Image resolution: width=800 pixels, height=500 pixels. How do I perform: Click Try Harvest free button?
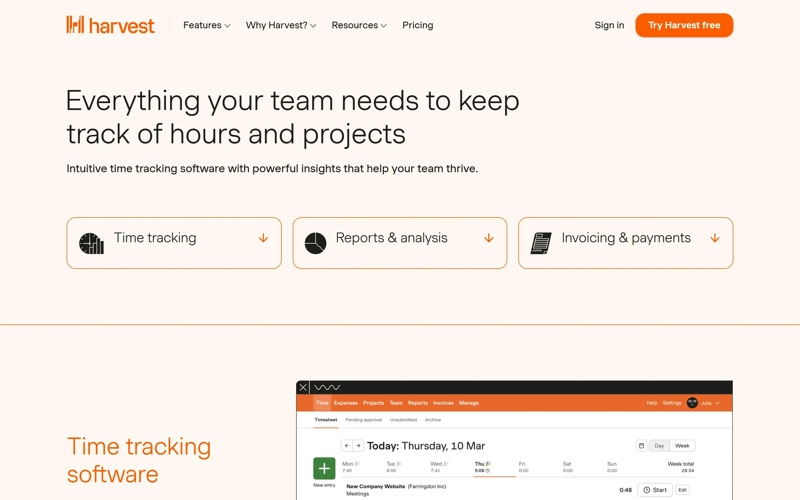tap(684, 25)
